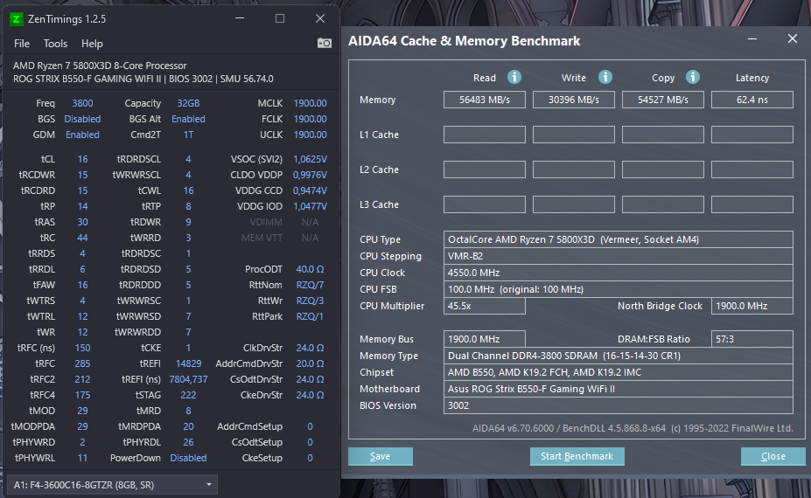The width and height of the screenshot is (811, 498).
Task: Click the empty L1 Cache Read field
Action: [485, 135]
